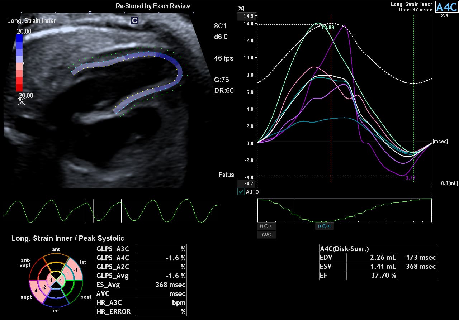Click the EDV time 173 msec

tap(418, 258)
